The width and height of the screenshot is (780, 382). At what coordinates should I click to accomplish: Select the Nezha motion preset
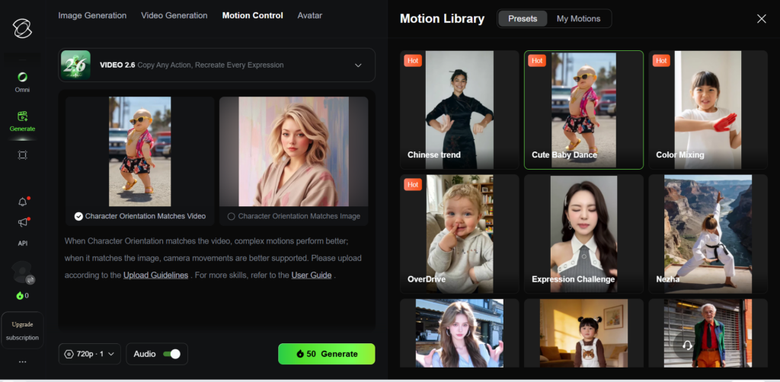[x=708, y=234]
